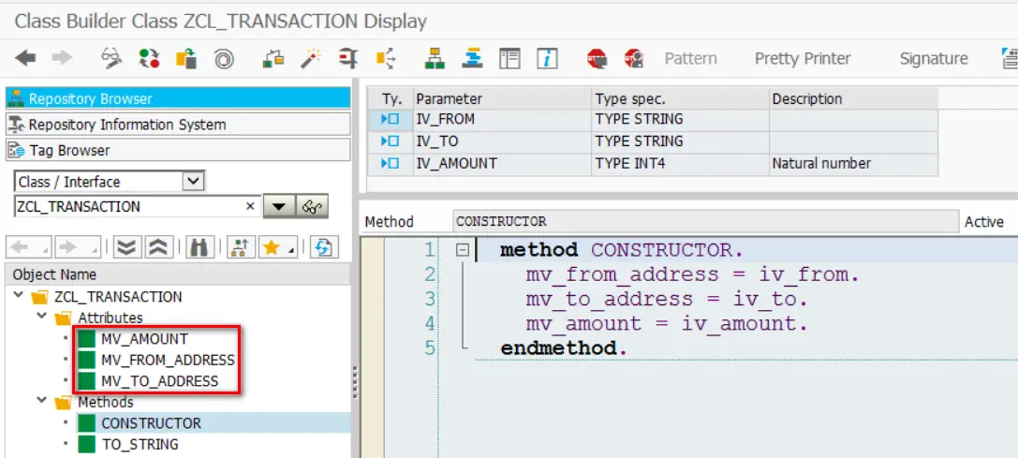Click the Description column header
1018x458 pixels.
[x=854, y=98]
